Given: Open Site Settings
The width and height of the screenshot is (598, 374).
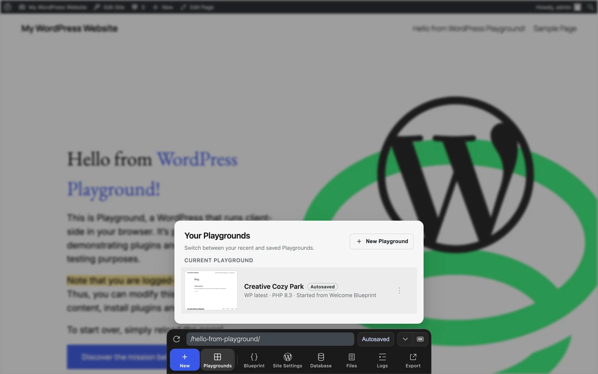Looking at the screenshot, I should pyautogui.click(x=287, y=360).
